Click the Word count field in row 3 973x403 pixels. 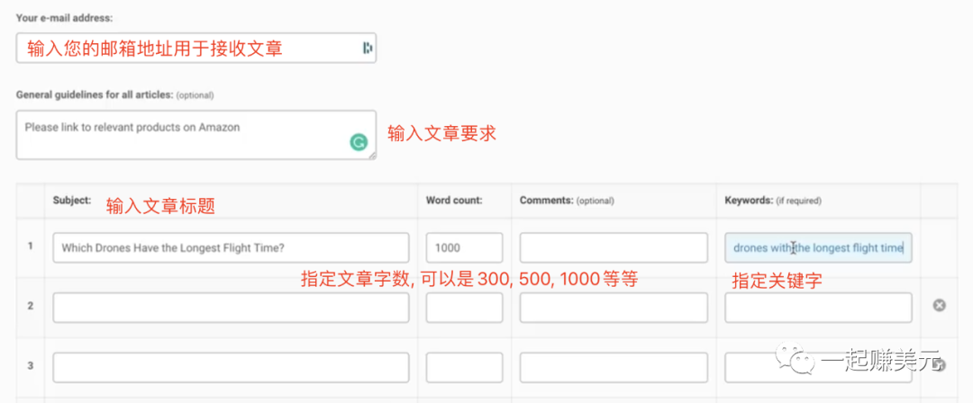[464, 367]
